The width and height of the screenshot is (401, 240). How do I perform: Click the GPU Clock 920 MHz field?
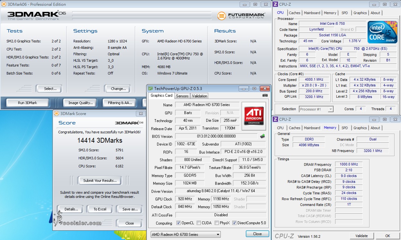(185, 199)
